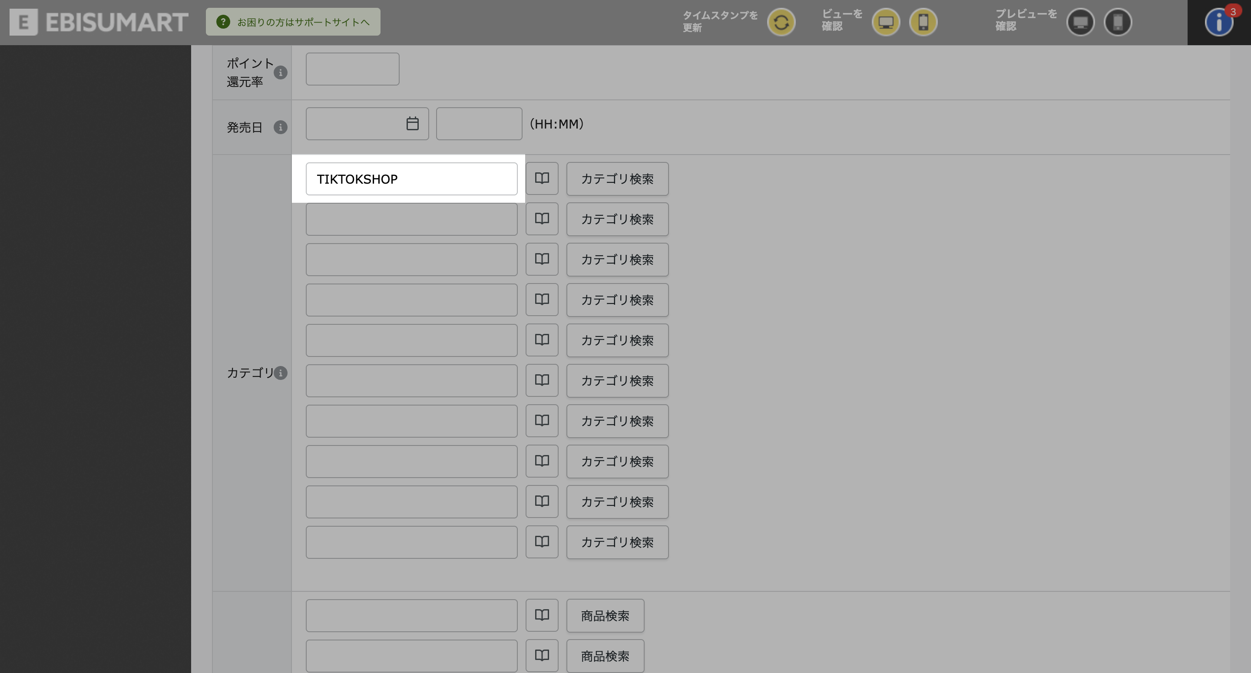Open the support site link お困りの方はサポートサイトへ
This screenshot has height=673, width=1251.
(293, 22)
